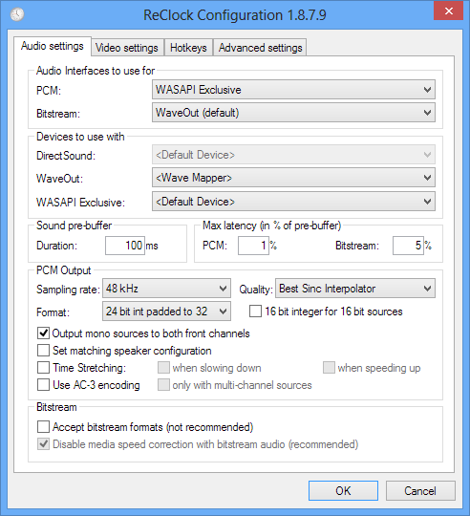This screenshot has height=516, width=470.
Task: Switch to the Audio settings tab
Action: coord(53,46)
